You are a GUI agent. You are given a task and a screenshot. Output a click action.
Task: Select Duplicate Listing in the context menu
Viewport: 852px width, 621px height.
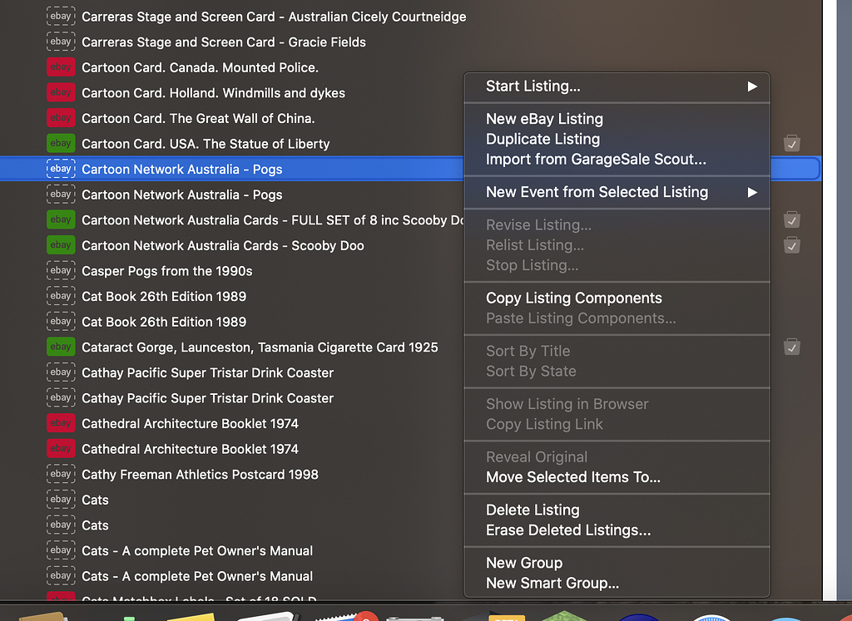[x=542, y=139]
